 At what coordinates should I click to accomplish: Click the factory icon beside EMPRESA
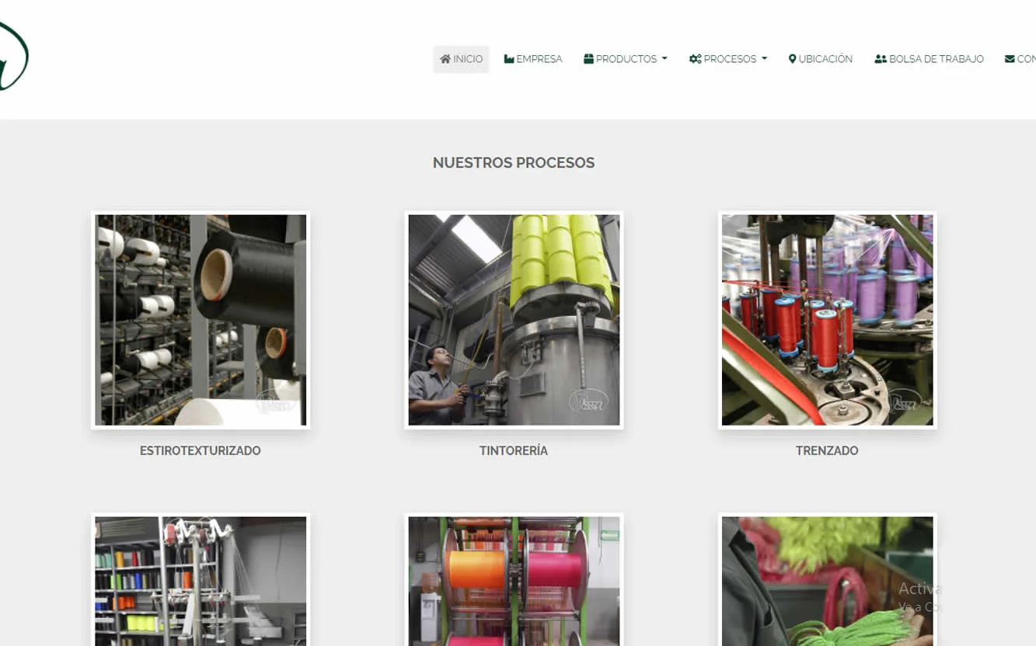[x=509, y=59]
